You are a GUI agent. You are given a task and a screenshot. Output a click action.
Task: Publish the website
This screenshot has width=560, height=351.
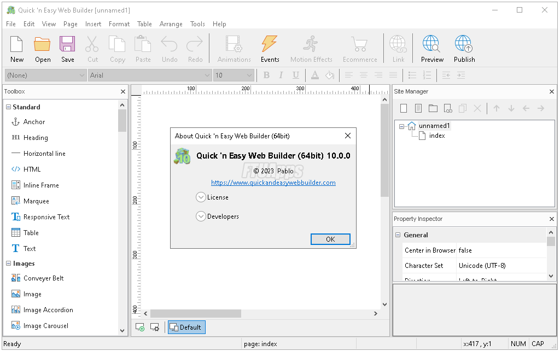pos(464,49)
